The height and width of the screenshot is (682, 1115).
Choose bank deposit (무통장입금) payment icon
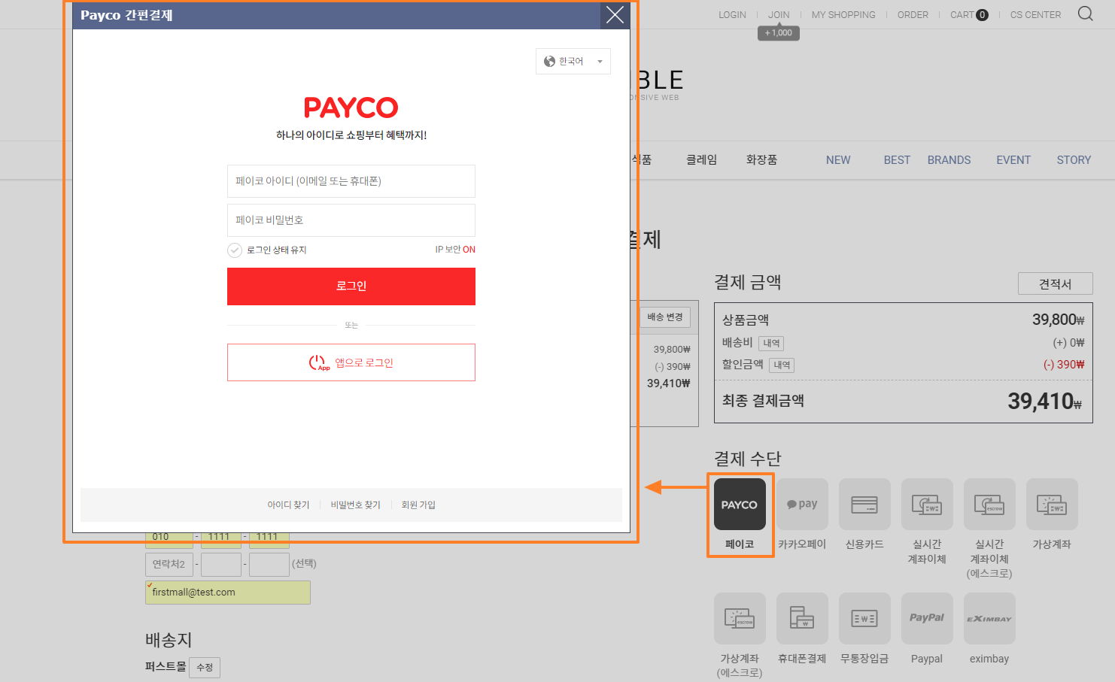click(x=864, y=619)
